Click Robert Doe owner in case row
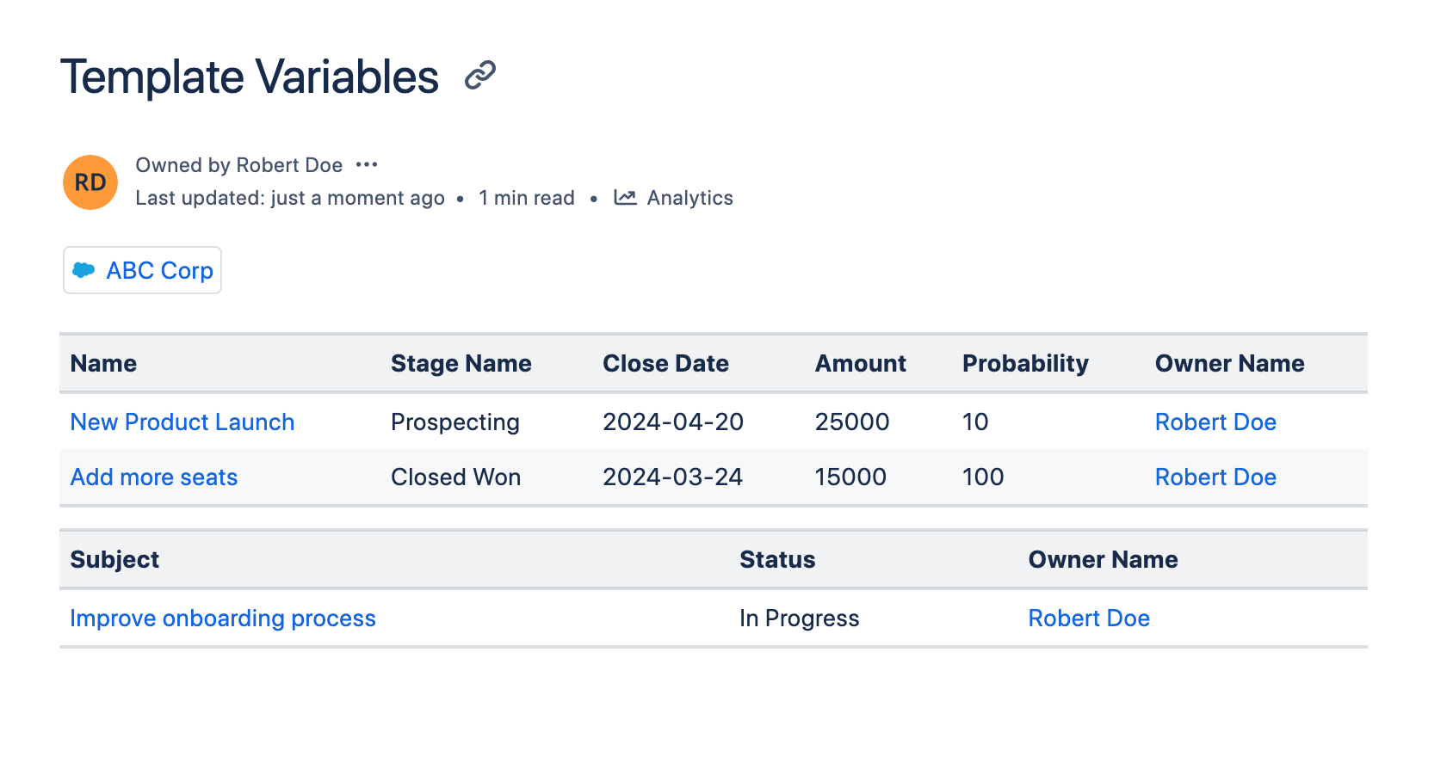Screen dimensions: 1453x757 [x=1088, y=618]
